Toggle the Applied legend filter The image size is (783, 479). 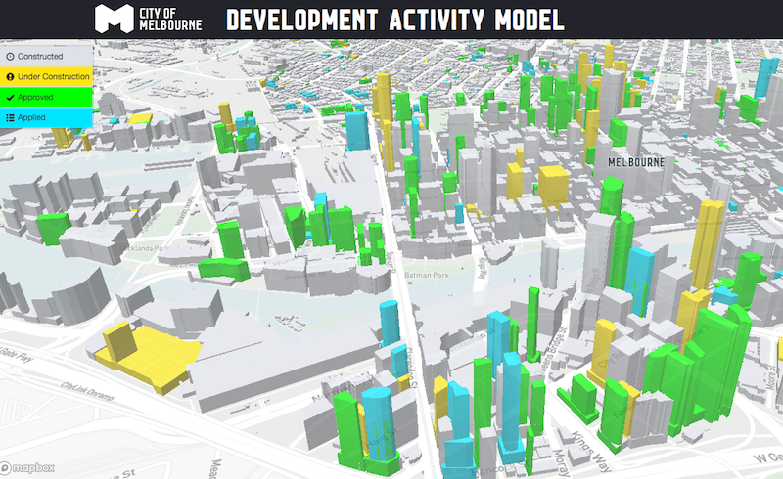(46, 117)
